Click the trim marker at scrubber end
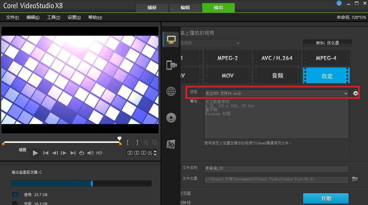Image resolution: width=368 pixels, height=205 pixels. (x=120, y=143)
